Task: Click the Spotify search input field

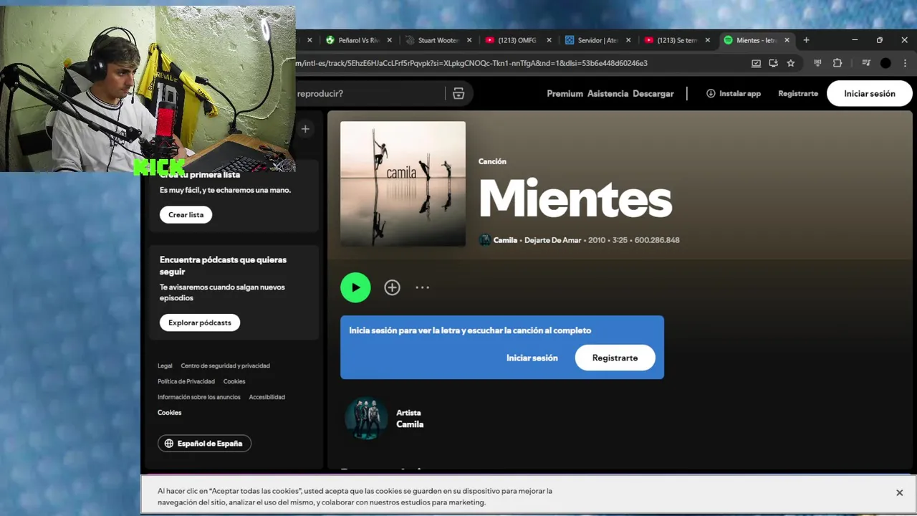Action: [x=369, y=93]
